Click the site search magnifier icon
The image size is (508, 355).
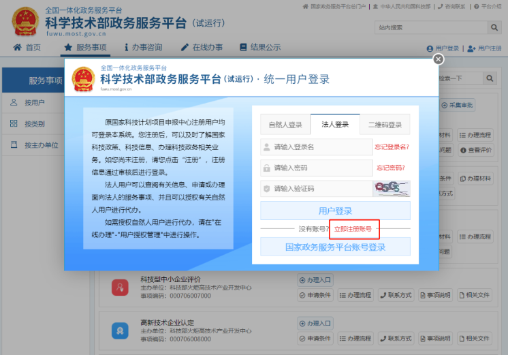(x=494, y=27)
